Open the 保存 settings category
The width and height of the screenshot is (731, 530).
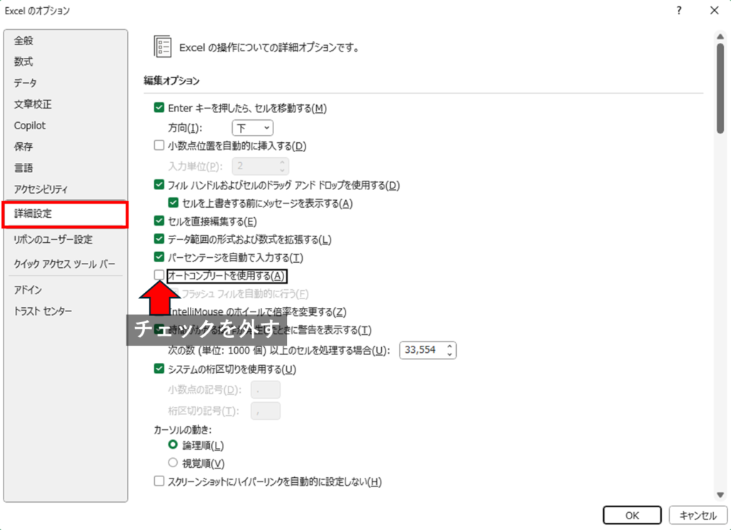[24, 146]
